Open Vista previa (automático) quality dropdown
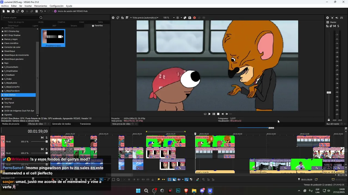 [x=145, y=18]
